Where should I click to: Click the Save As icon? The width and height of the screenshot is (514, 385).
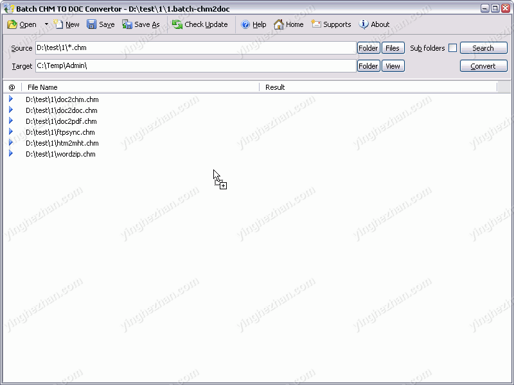[x=127, y=24]
